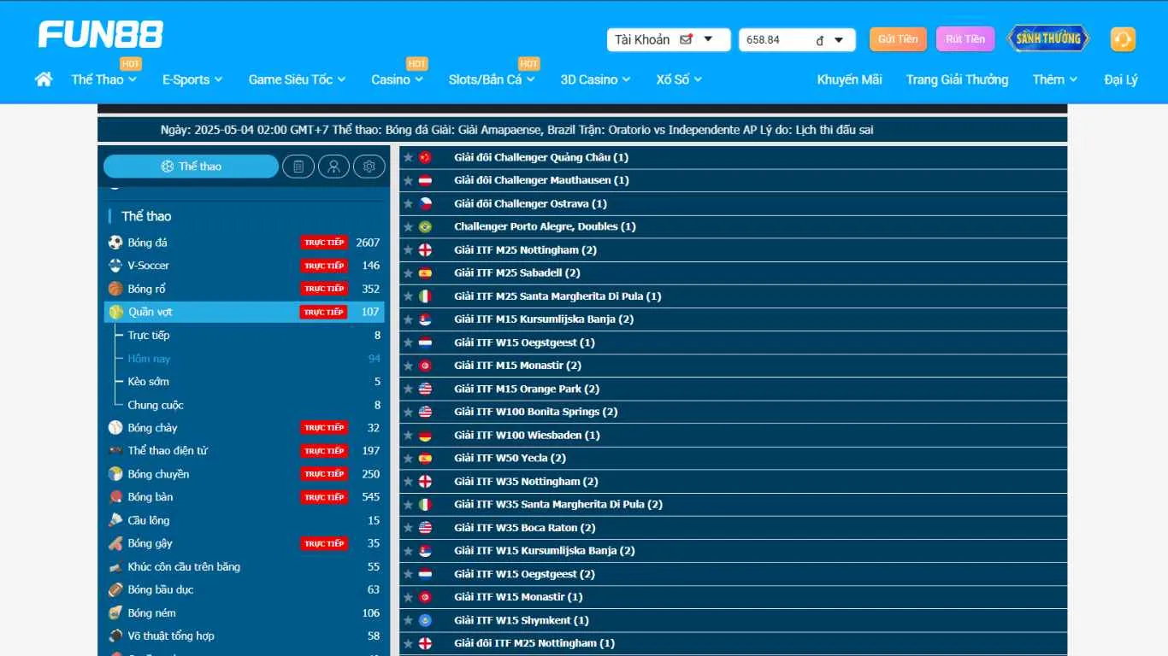Image resolution: width=1168 pixels, height=656 pixels.
Task: Open Giải ITF W100 Wiesbaden league row
Action: (527, 435)
